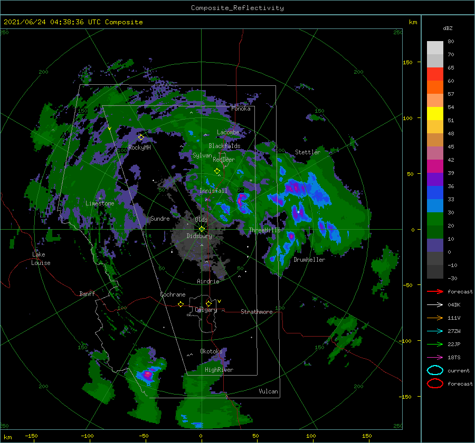Click the RockyMH label
Image resolution: width=475 pixels, height=443 pixels.
point(139,147)
